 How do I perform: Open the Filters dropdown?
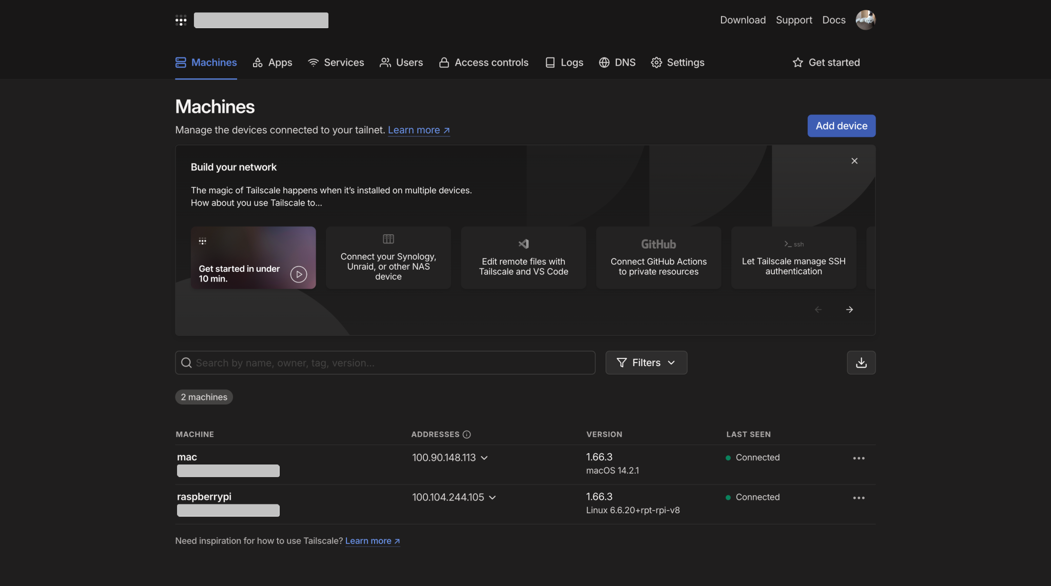pyautogui.click(x=646, y=362)
